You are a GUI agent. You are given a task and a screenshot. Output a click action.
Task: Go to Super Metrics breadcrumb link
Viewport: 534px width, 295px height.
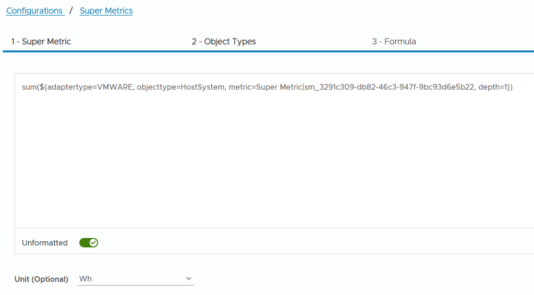click(x=106, y=11)
